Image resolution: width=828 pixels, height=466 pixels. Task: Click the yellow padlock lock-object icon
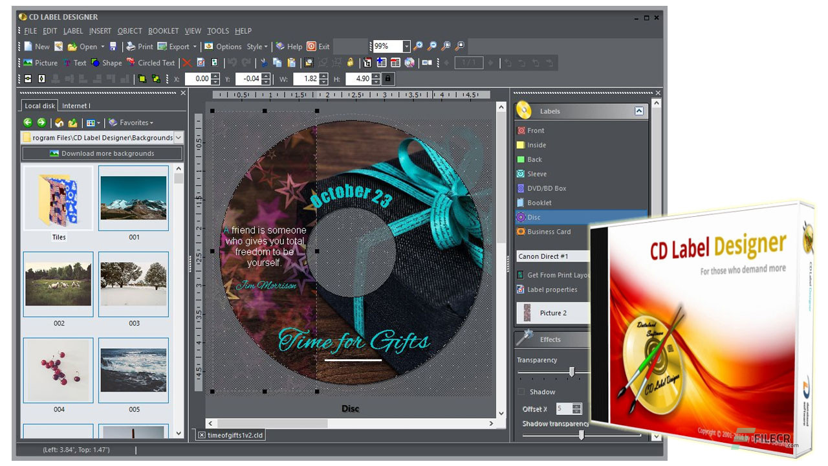tap(350, 63)
